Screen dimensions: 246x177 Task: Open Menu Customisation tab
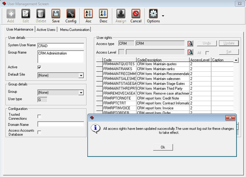pyautogui.click(x=75, y=29)
